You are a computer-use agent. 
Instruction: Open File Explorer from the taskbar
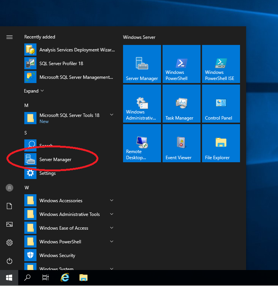point(84,278)
